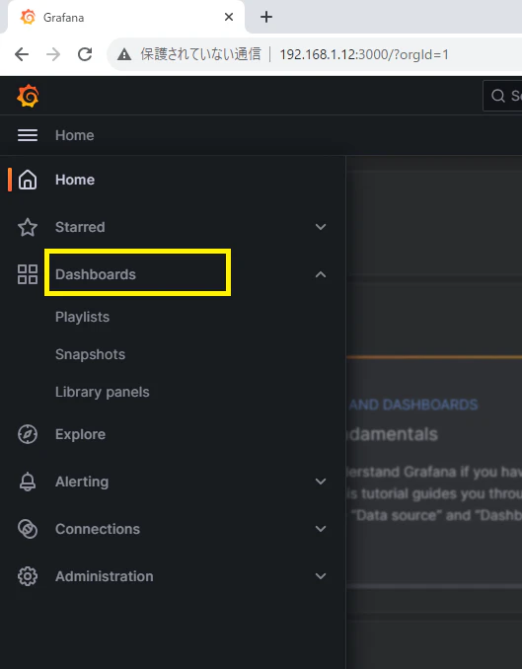Click the Grafana logo icon
522x669 pixels.
tap(28, 96)
